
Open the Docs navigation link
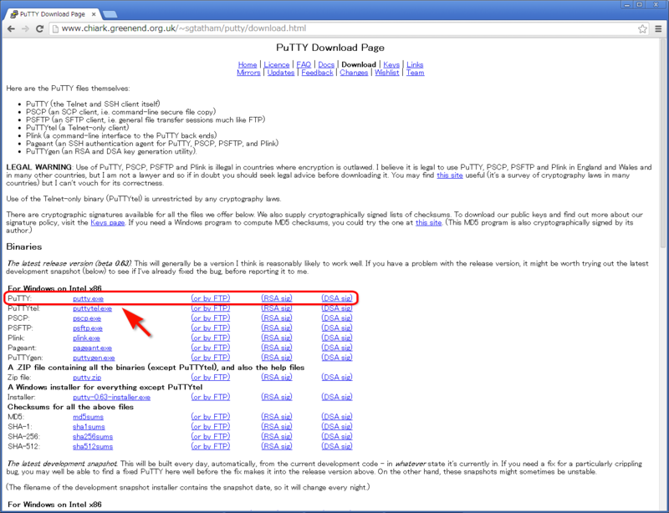(326, 65)
